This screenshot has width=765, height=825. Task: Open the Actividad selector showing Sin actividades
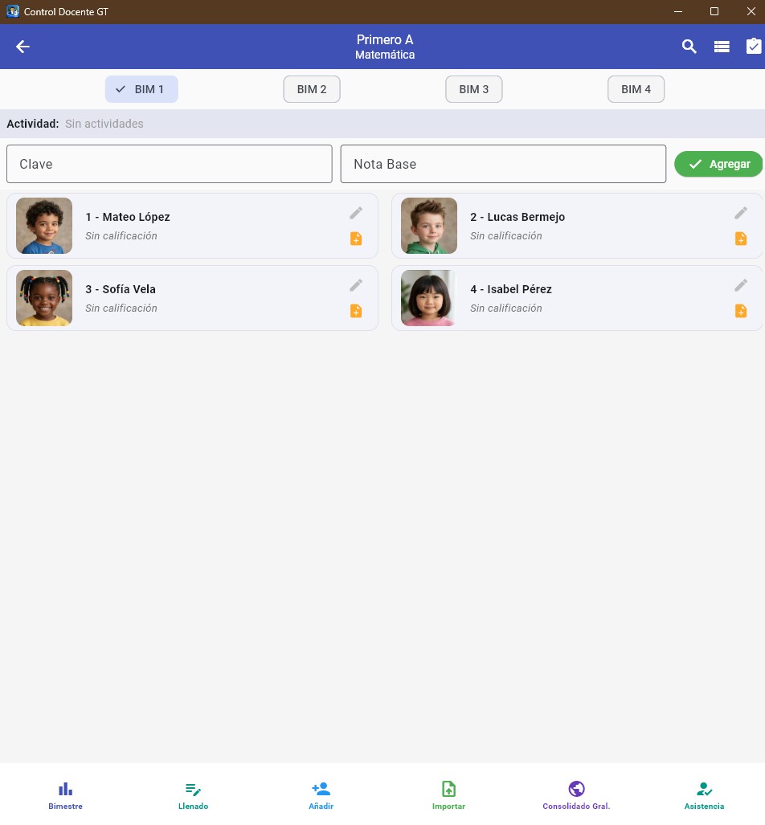pyautogui.click(x=104, y=124)
